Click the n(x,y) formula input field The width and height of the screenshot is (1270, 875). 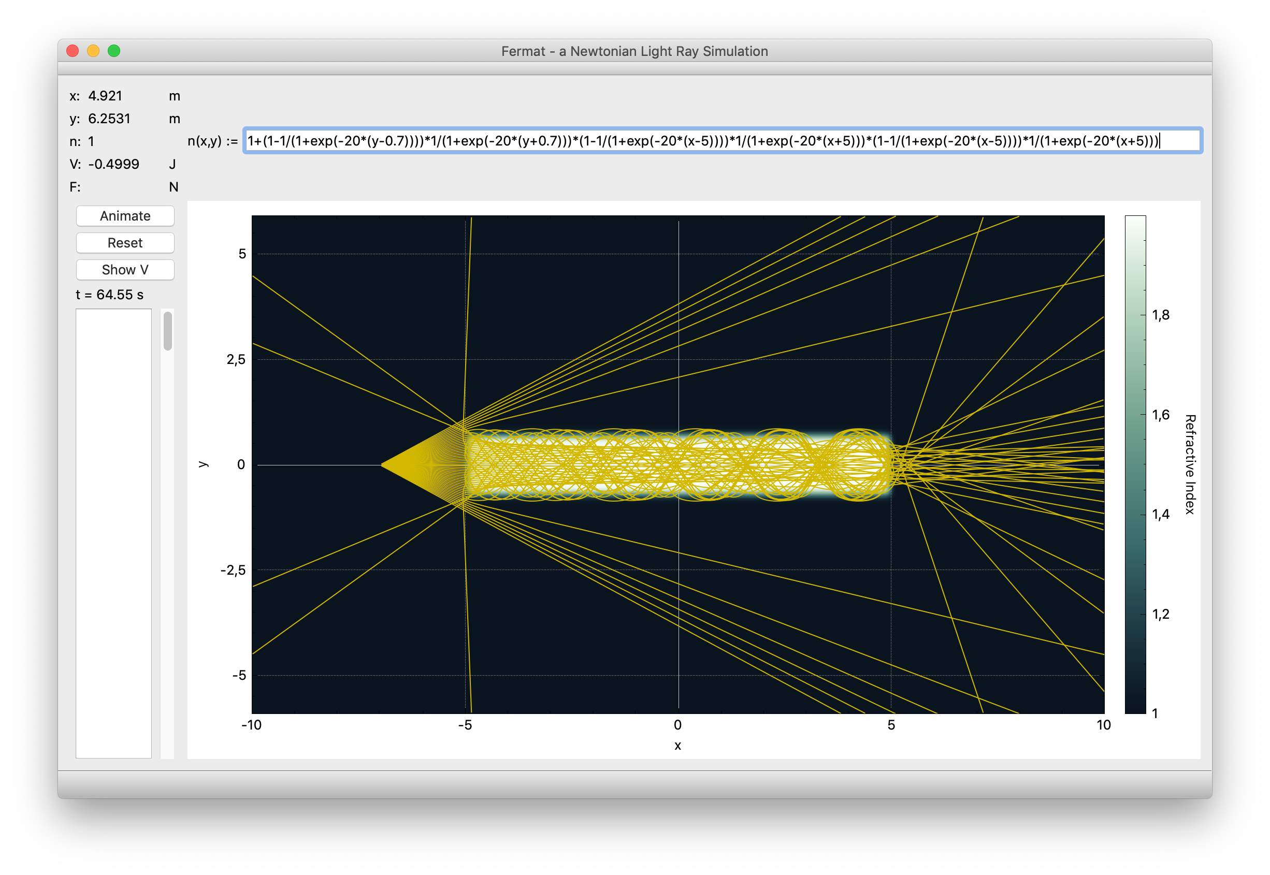(722, 141)
